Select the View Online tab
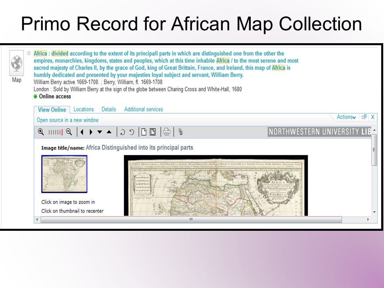384x288 pixels. [52, 110]
